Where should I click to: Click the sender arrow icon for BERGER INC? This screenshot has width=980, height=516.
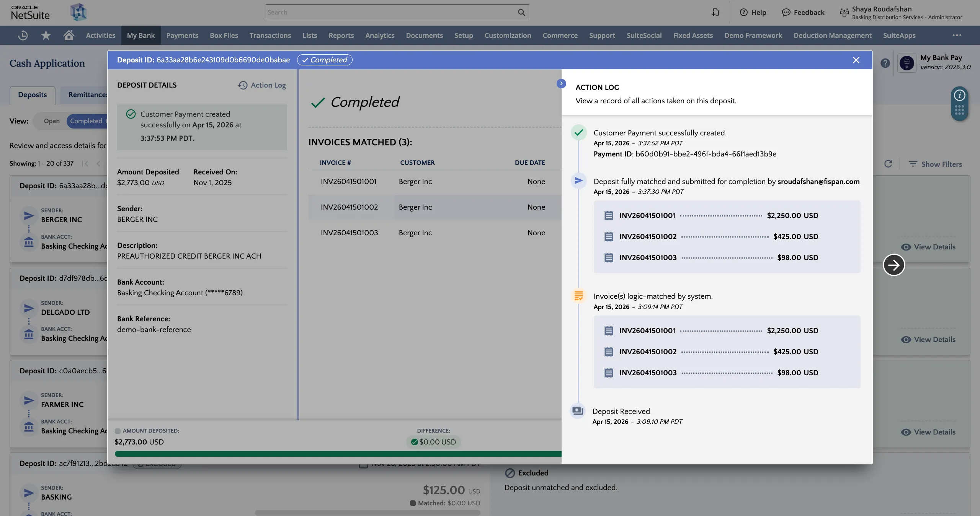(29, 216)
